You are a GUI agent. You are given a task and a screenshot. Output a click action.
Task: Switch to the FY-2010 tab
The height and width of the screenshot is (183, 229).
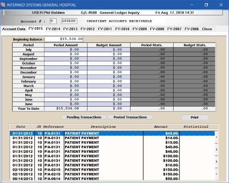122,29
